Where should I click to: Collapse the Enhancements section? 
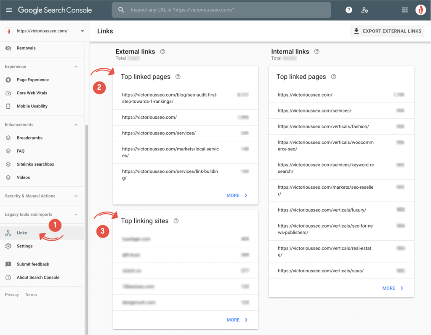(x=76, y=125)
